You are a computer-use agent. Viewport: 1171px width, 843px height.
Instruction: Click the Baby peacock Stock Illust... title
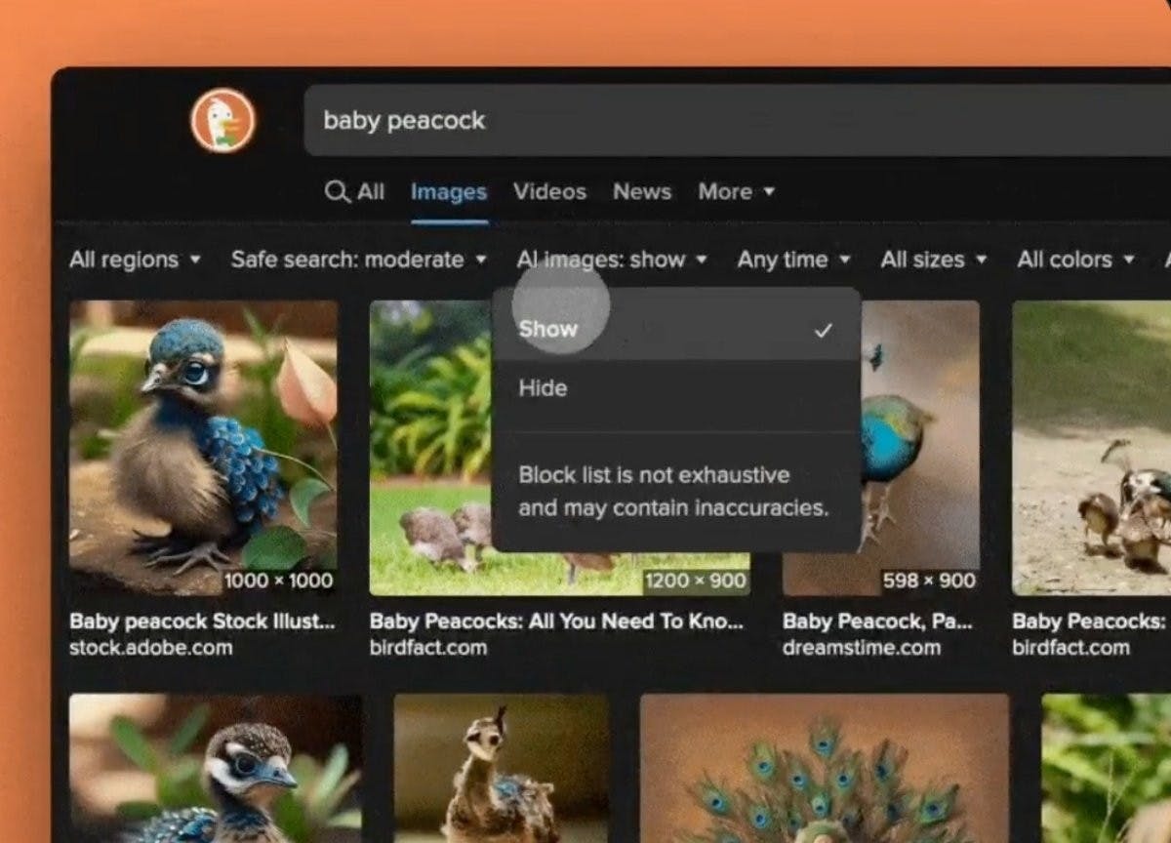pos(202,622)
